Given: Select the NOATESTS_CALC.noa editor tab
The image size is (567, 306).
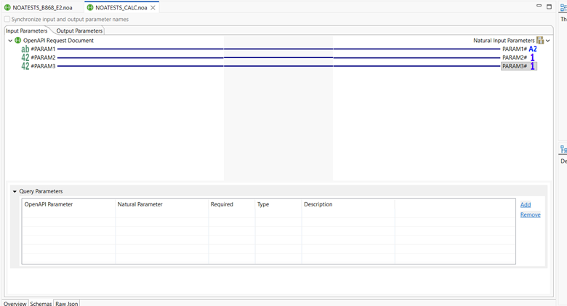Looking at the screenshot, I should (x=121, y=7).
